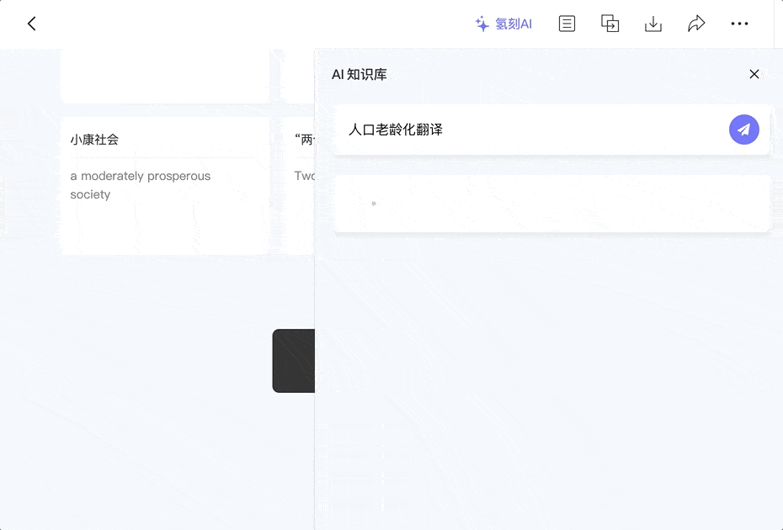Open the 氢刻AI assistant
The image size is (783, 530).
click(503, 24)
